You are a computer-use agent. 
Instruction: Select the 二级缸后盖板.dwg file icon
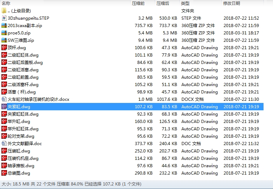[4, 62]
